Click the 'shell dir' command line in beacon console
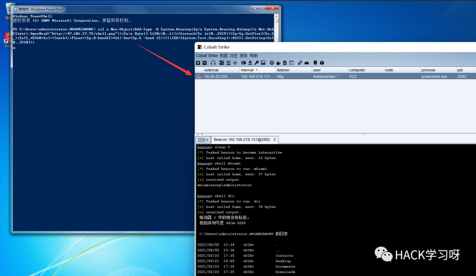The width and height of the screenshot is (476, 276). point(216,196)
